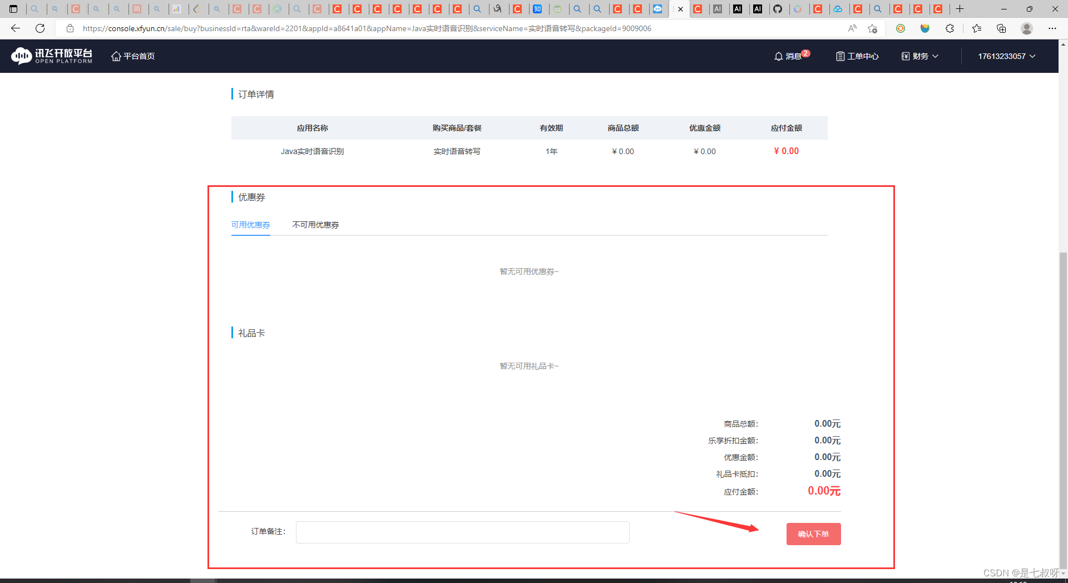
Task: Select the 1年 validity cell
Action: pyautogui.click(x=551, y=151)
